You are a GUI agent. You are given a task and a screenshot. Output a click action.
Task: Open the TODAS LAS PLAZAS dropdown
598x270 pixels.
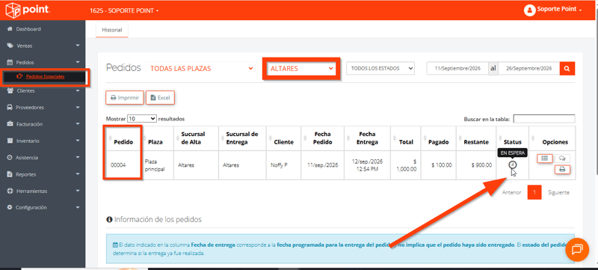[200, 69]
